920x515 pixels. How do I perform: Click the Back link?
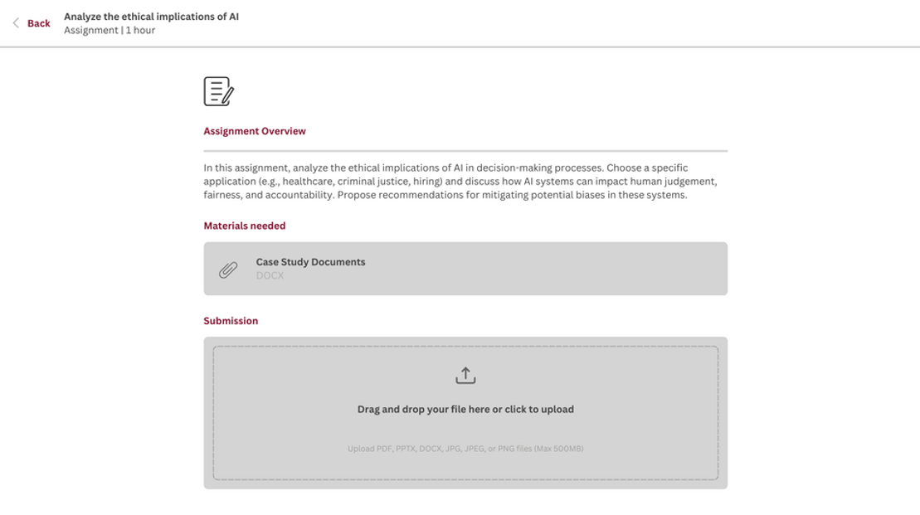pyautogui.click(x=38, y=23)
